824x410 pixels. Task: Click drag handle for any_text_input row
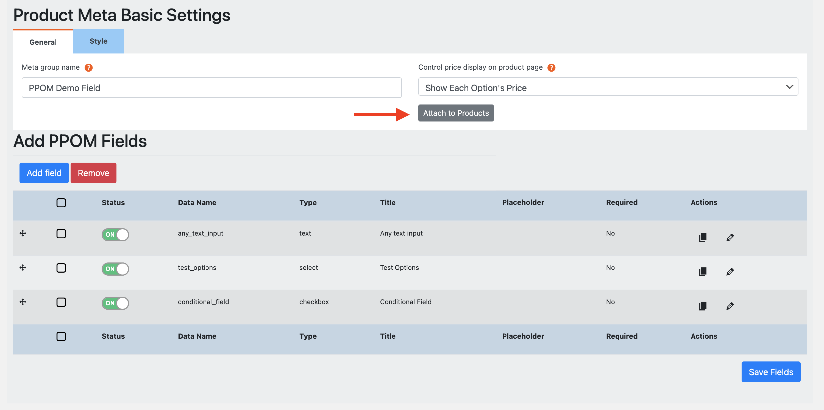pos(23,233)
